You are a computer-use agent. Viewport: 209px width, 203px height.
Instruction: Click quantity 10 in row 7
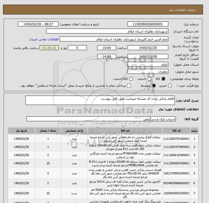point(48,193)
